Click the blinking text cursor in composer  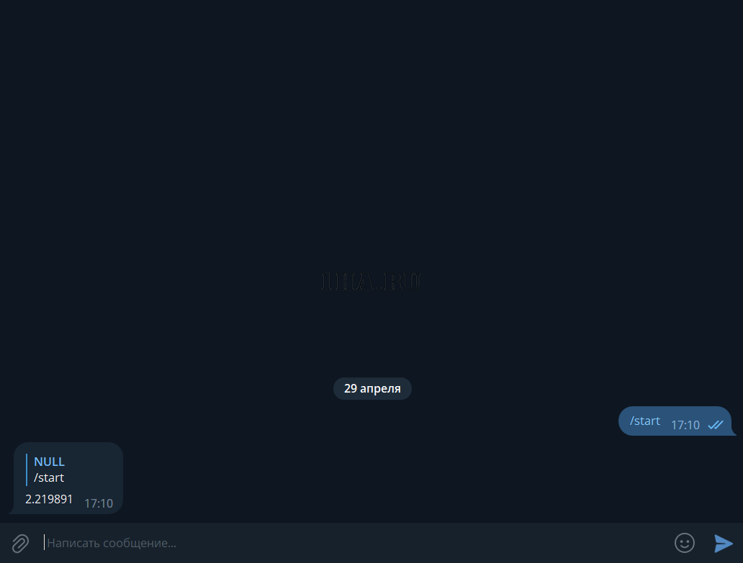[x=44, y=543]
